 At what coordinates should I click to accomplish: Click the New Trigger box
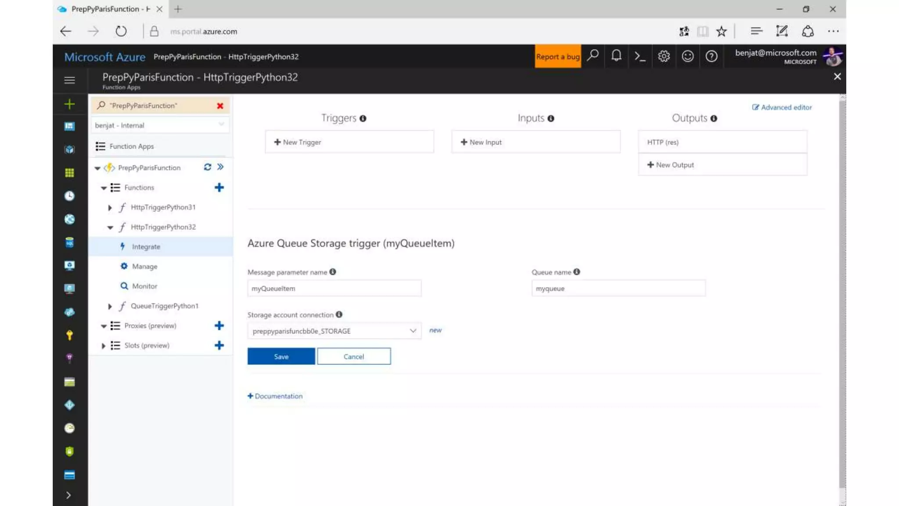coord(349,142)
